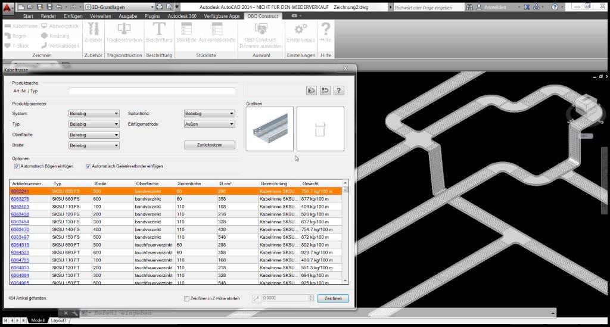Expand the Anmelden sign-in dropdown
The image size is (610, 327).
point(519,7)
